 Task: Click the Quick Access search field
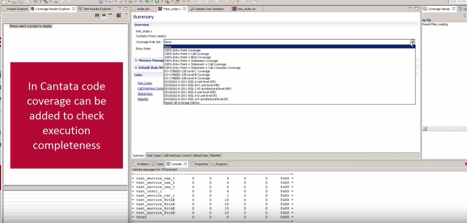458,1
